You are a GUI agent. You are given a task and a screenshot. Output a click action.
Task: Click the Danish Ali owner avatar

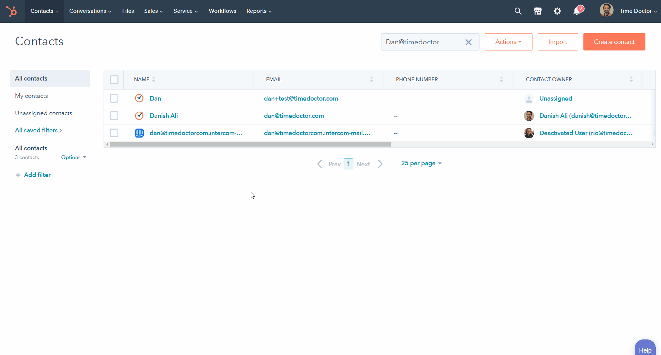[x=529, y=116]
